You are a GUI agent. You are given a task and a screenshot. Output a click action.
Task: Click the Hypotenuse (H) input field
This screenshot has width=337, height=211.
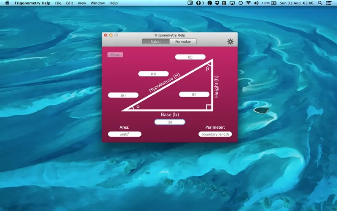[153, 74]
